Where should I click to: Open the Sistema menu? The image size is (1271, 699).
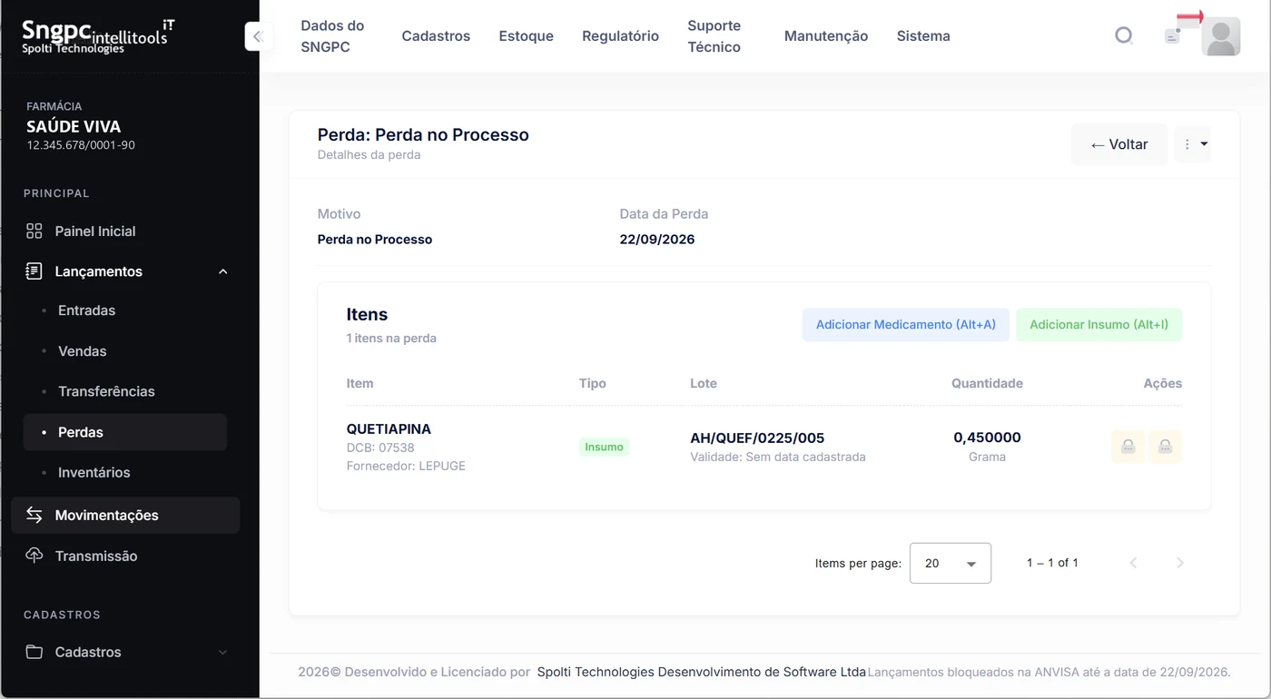click(923, 36)
